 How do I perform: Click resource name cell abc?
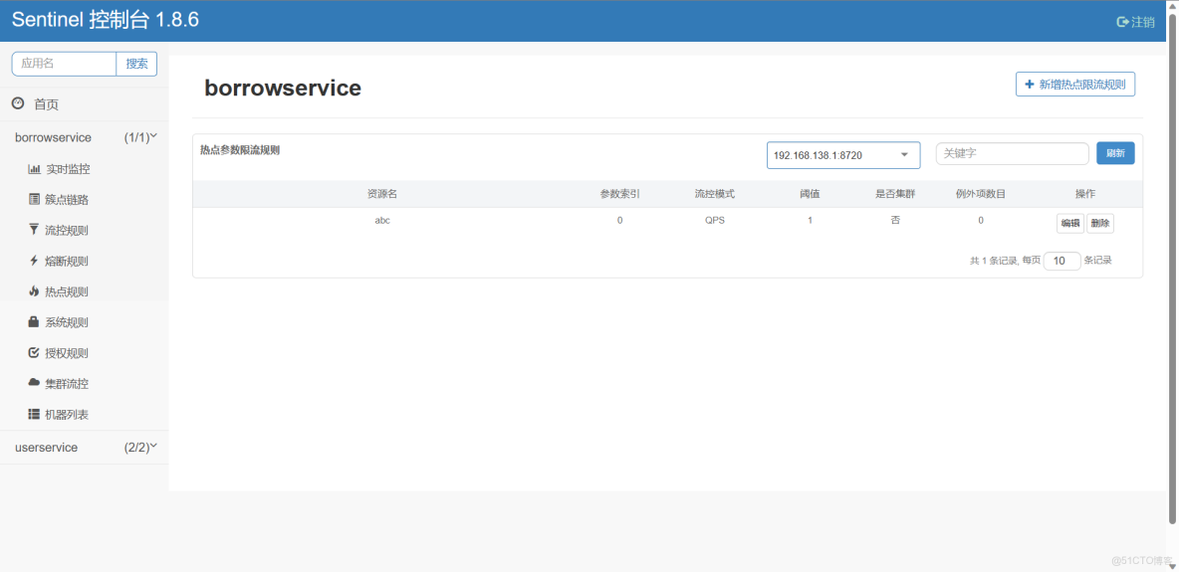tap(382, 220)
